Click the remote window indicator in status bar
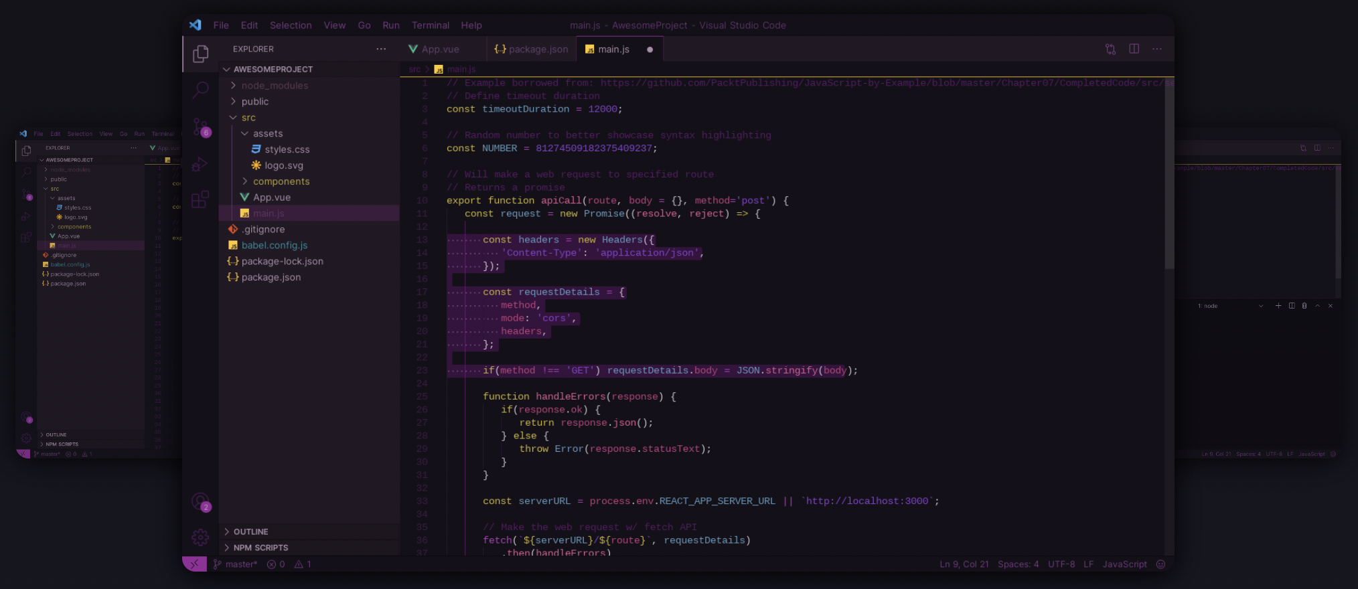 point(194,564)
